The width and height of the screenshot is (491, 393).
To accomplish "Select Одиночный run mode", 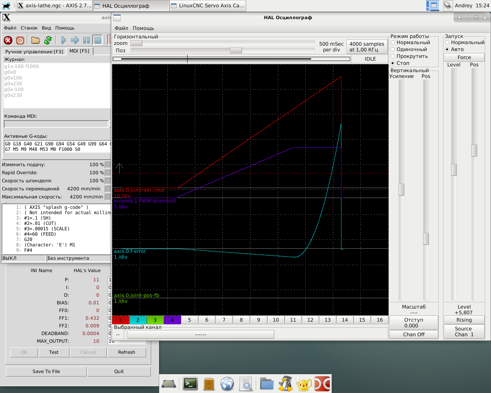I will coord(393,50).
